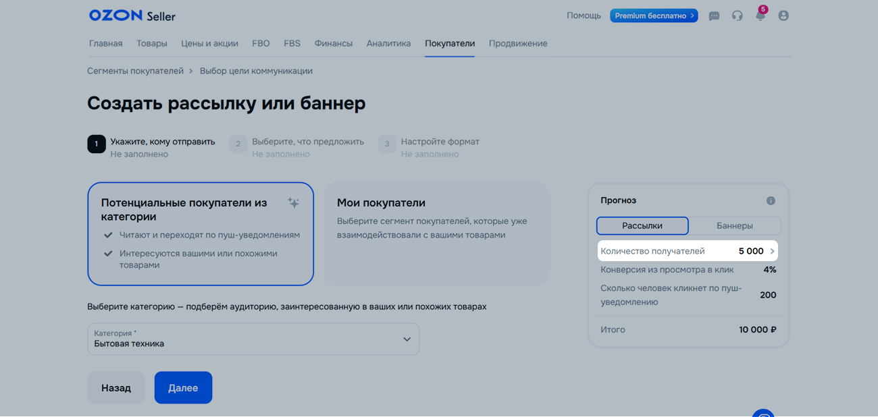Click the Ozon Seller logo
This screenshot has height=417, width=878.
[132, 16]
